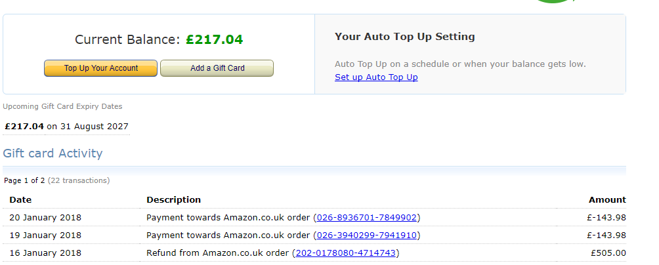Click the Gift card Activity heading

53,153
